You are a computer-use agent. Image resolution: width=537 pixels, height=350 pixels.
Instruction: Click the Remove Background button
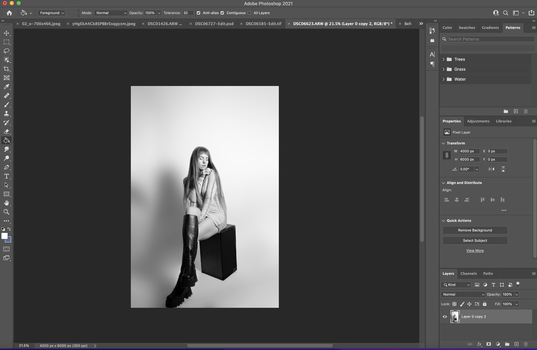[474, 230]
